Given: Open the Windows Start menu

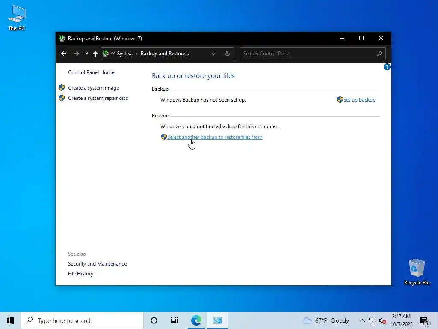Looking at the screenshot, I should pos(10,320).
